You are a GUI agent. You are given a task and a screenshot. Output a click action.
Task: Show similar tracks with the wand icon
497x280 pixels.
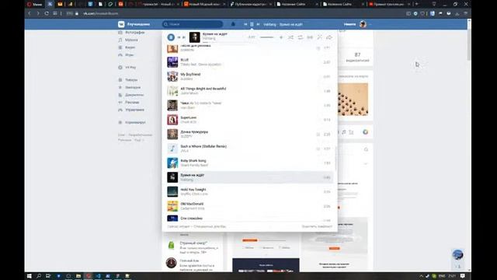click(319, 37)
